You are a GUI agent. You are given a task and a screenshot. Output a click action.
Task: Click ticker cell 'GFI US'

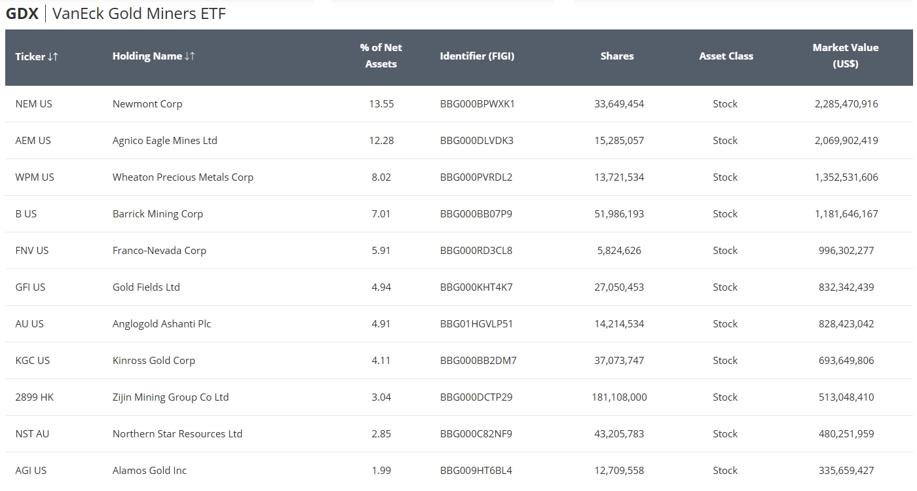click(x=30, y=287)
